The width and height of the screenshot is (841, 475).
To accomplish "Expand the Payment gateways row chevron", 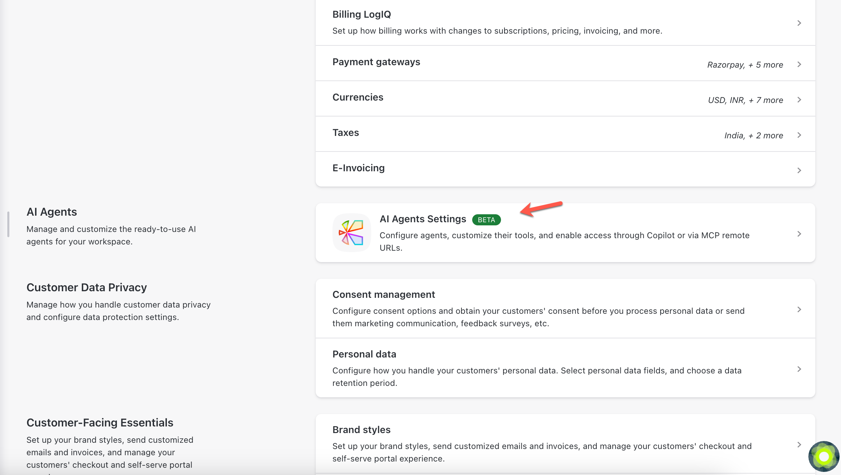I will pos(799,64).
